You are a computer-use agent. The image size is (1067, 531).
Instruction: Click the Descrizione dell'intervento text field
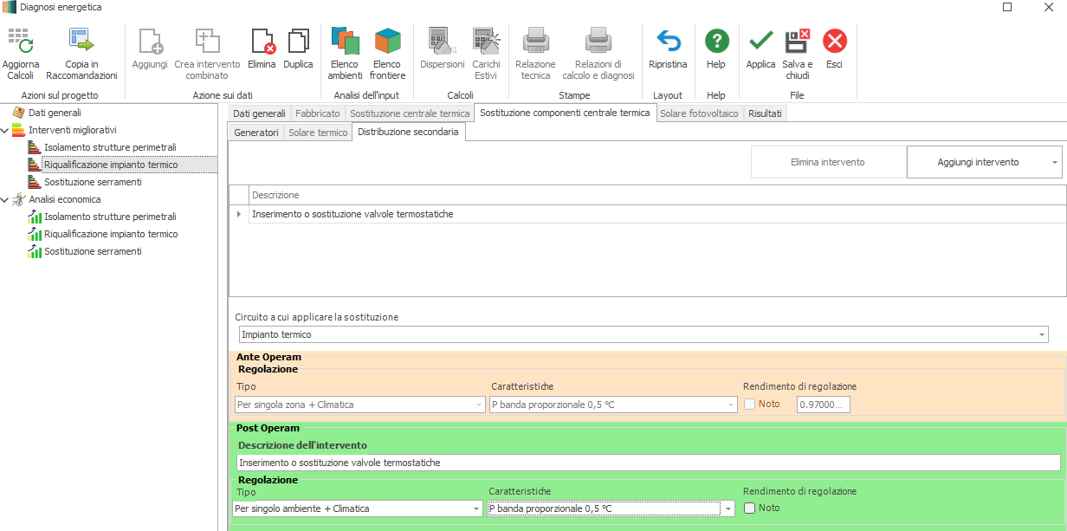(x=648, y=463)
